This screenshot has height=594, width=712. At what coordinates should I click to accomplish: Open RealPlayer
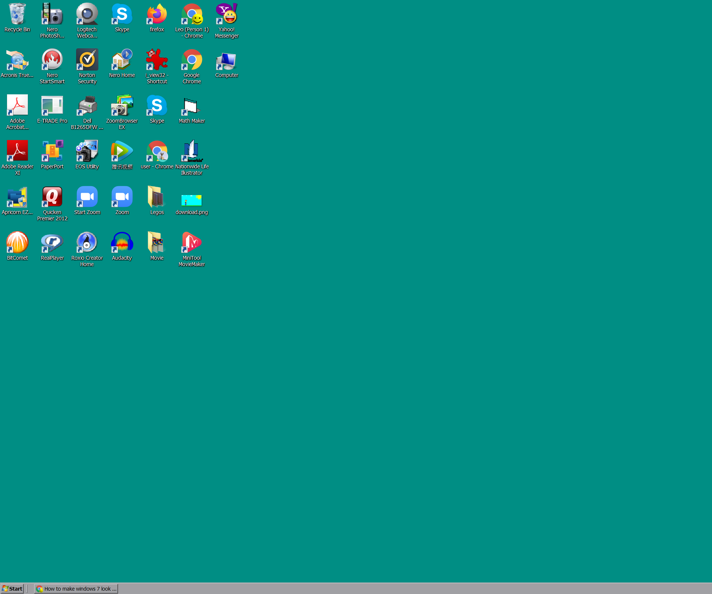[x=52, y=242]
